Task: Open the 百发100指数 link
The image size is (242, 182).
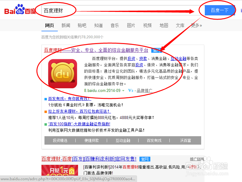Action: 79,124
